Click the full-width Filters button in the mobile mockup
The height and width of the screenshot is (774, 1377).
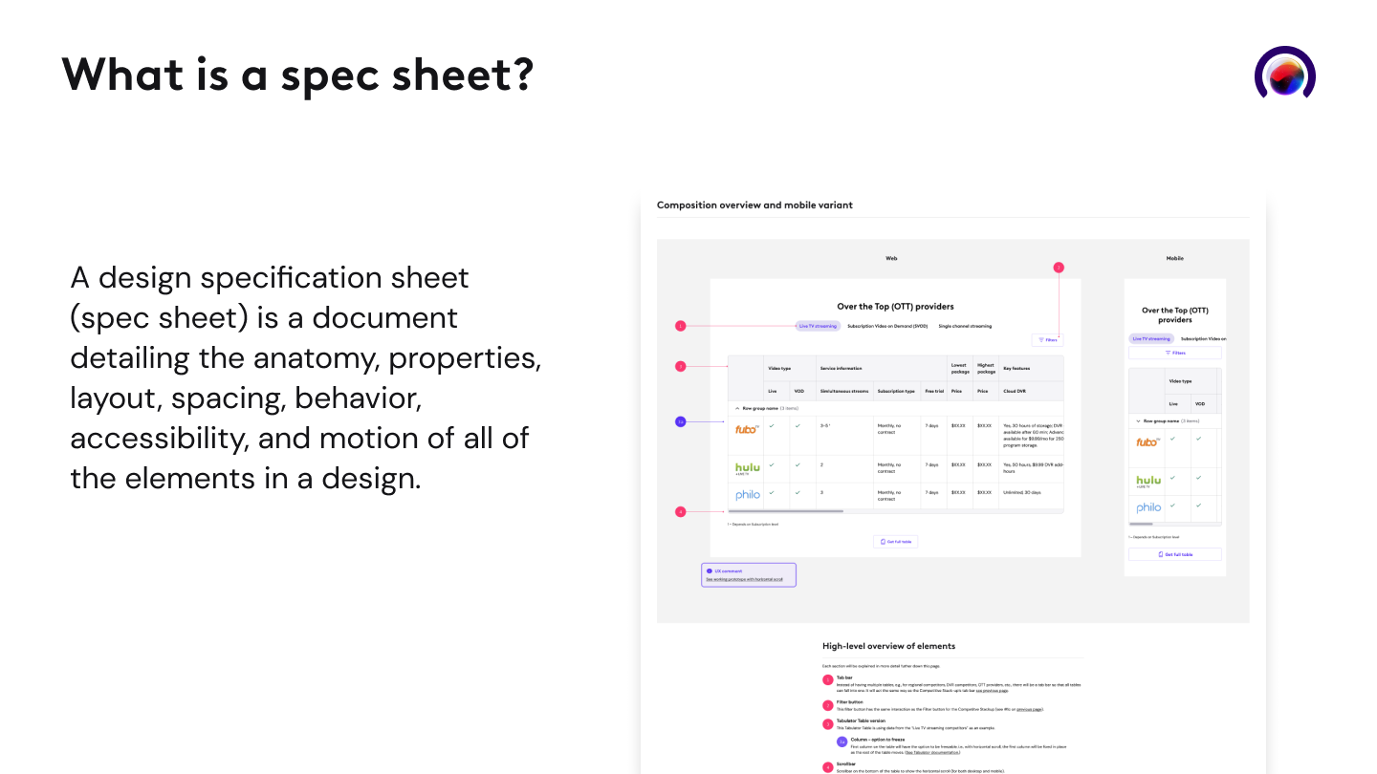click(x=1175, y=353)
